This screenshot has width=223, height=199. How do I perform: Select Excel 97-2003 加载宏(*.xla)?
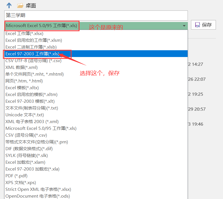click(x=96, y=169)
